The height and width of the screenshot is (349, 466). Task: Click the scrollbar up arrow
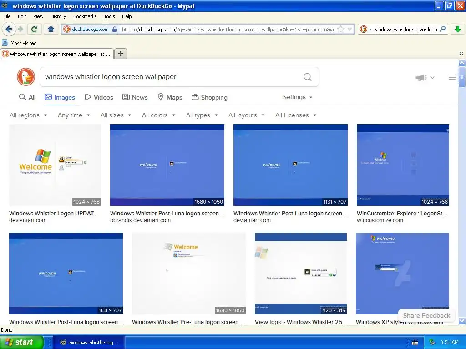point(462,63)
